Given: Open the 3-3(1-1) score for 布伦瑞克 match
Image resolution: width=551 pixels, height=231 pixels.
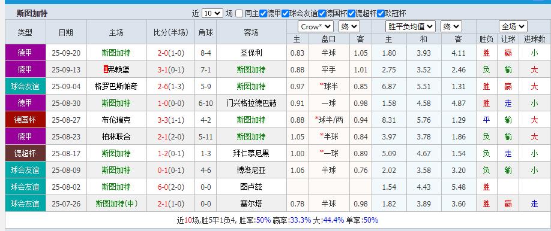Looking at the screenshot, I should click(171, 120).
